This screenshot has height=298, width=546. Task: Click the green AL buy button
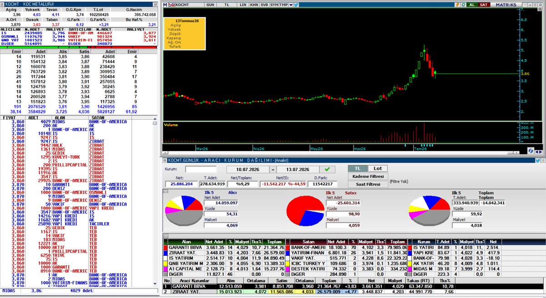(x=471, y=5)
